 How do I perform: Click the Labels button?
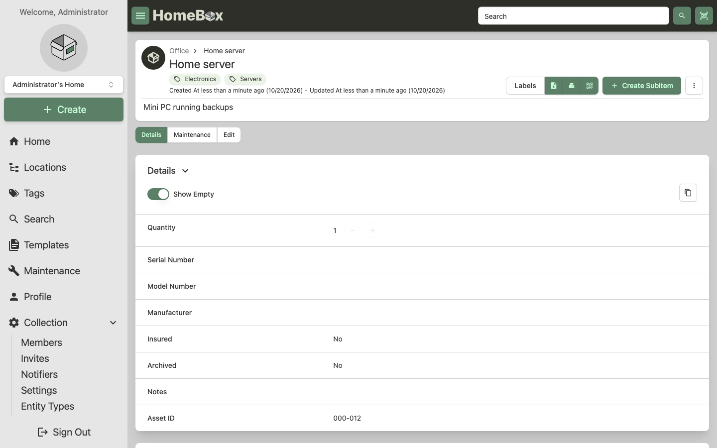(x=525, y=86)
